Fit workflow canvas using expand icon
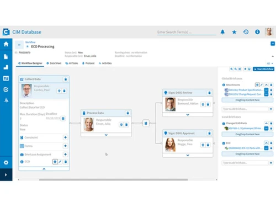 point(240,69)
